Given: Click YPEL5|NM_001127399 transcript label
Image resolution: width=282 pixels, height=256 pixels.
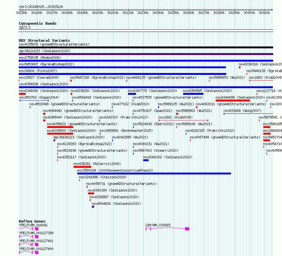Looking at the screenshot, I should [x=36, y=233].
